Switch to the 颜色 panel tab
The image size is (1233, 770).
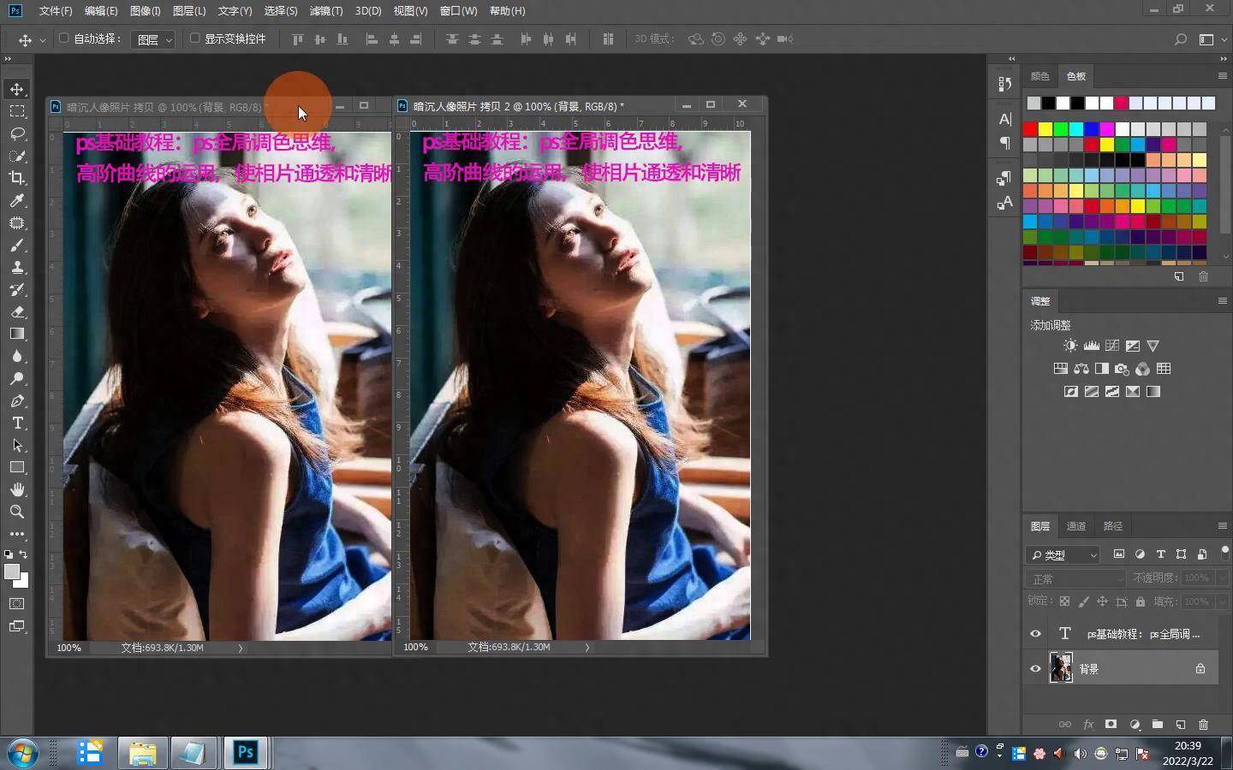point(1039,76)
